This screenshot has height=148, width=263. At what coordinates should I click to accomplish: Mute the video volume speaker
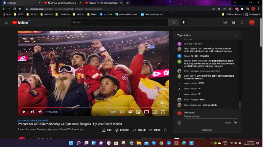(40, 112)
